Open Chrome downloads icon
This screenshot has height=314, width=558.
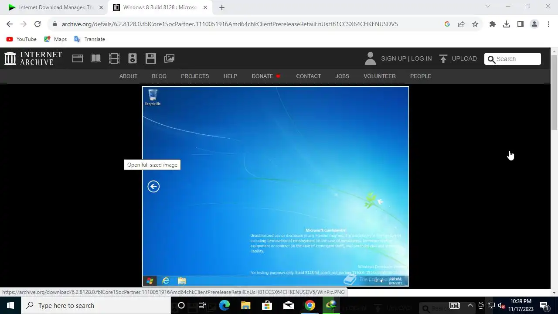(507, 24)
